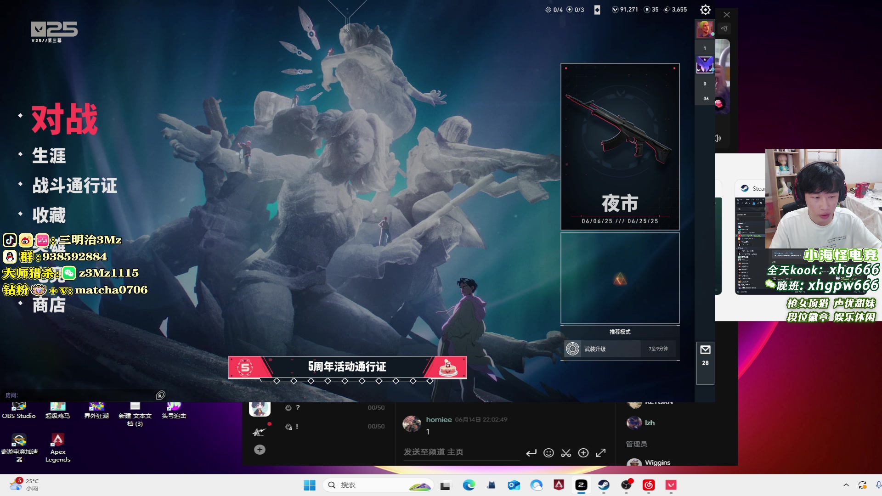882x496 pixels.
Task: Open OBS Studio desktop shortcut
Action: point(19,411)
